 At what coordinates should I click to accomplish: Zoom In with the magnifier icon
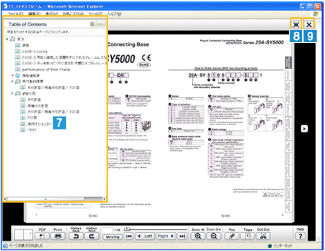198,236
